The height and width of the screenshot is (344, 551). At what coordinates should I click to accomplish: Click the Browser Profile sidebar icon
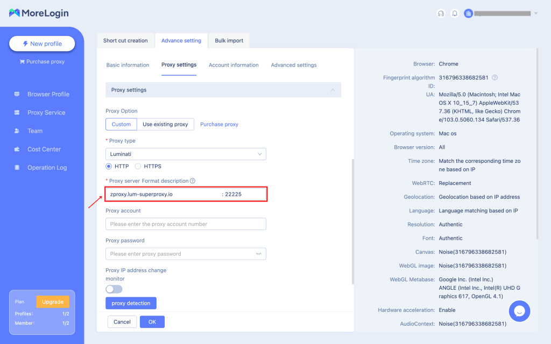tap(17, 94)
